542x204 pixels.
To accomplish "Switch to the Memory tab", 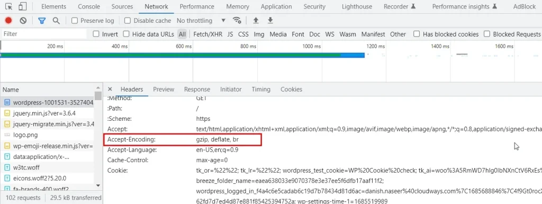I will tap(238, 6).
